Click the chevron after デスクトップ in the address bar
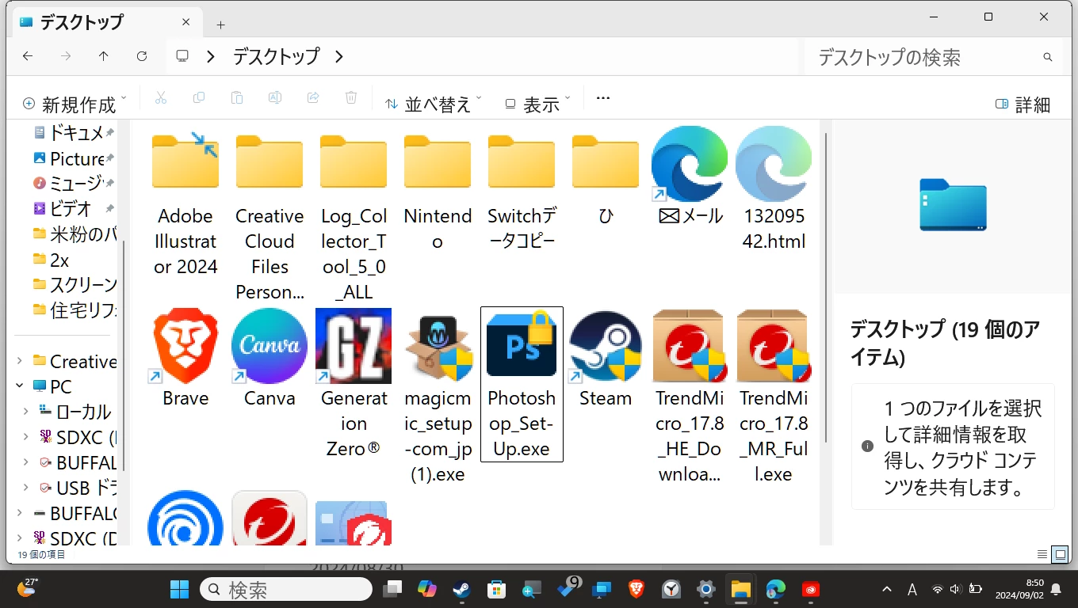The height and width of the screenshot is (608, 1078). click(338, 56)
